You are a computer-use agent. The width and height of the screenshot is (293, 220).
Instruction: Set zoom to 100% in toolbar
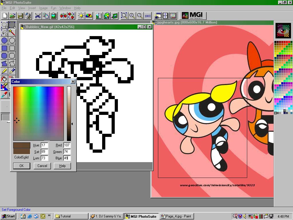pos(148,16)
